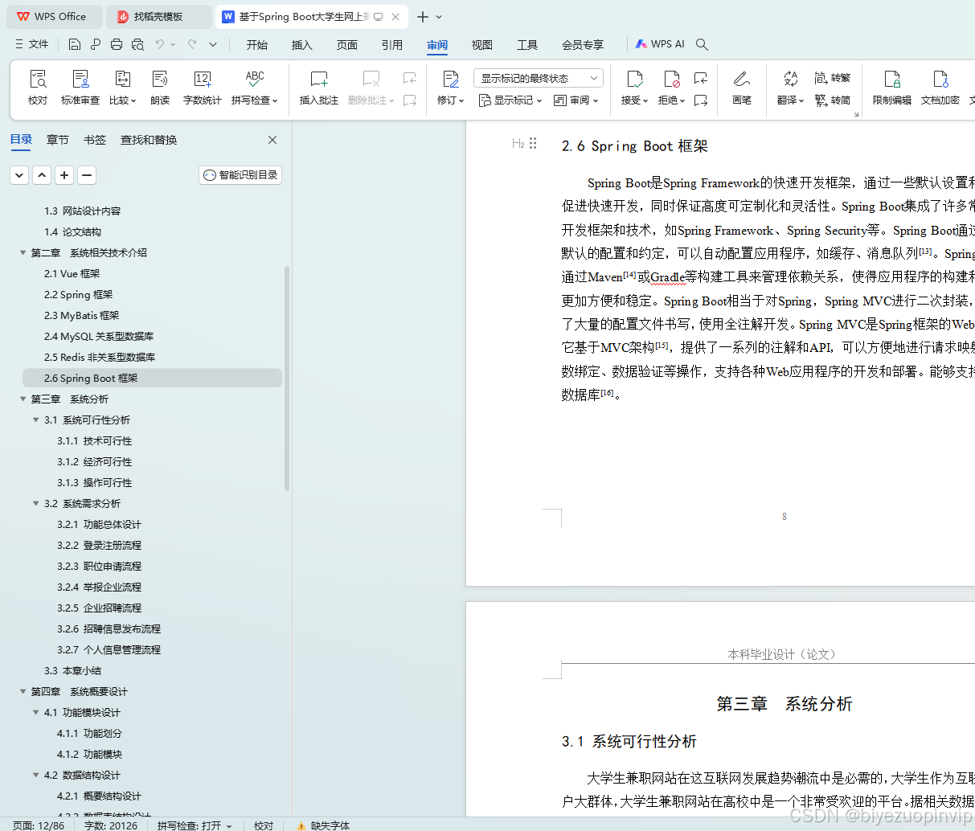Collapse 3.2 系统需求分析 node
Image resolution: width=975 pixels, height=831 pixels.
click(35, 503)
